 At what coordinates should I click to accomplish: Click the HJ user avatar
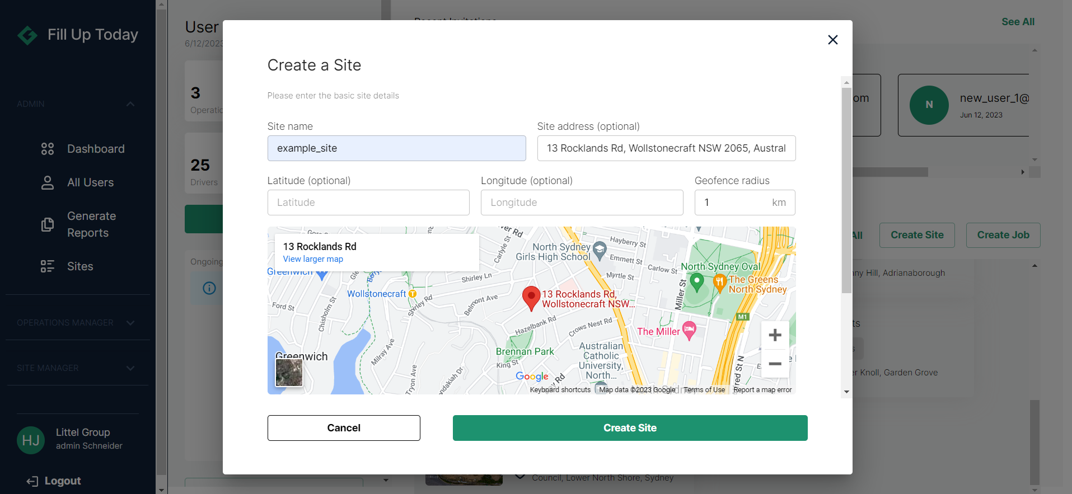tap(31, 440)
